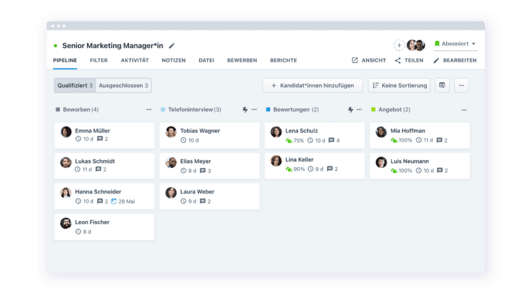
Task: Click Kandidat*innen hinzufügen button
Action: point(312,86)
